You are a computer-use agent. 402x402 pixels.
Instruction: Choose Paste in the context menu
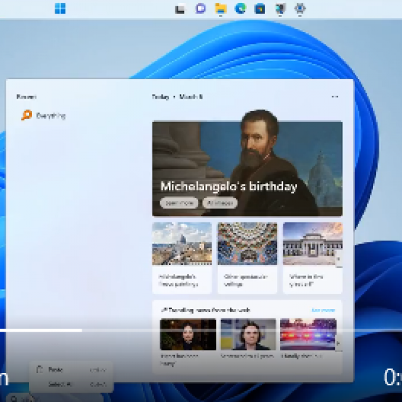(x=71, y=370)
